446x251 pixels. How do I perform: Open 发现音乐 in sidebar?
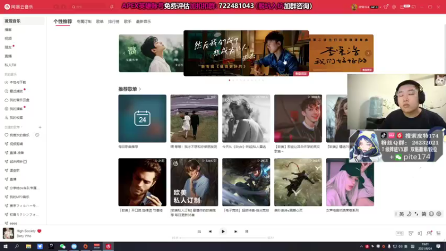pyautogui.click(x=23, y=21)
